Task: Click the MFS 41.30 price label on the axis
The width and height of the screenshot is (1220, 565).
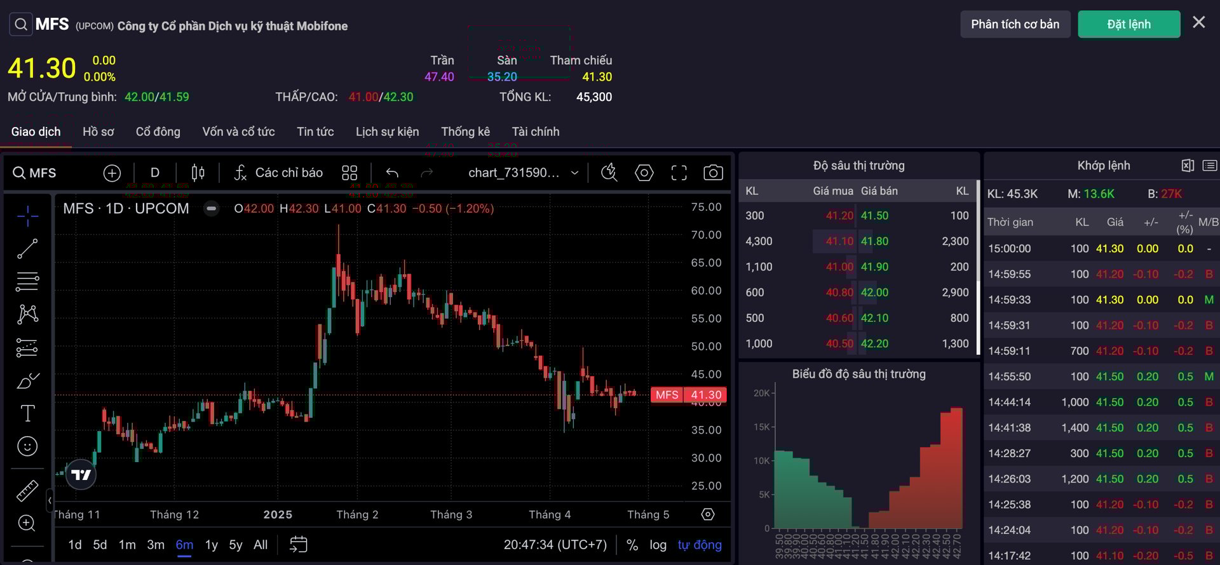Action: point(688,395)
